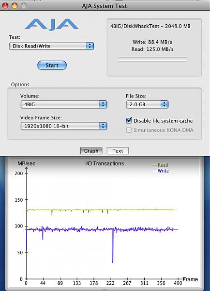Click the Read legend entry
210x291 pixels.
[x=160, y=165]
